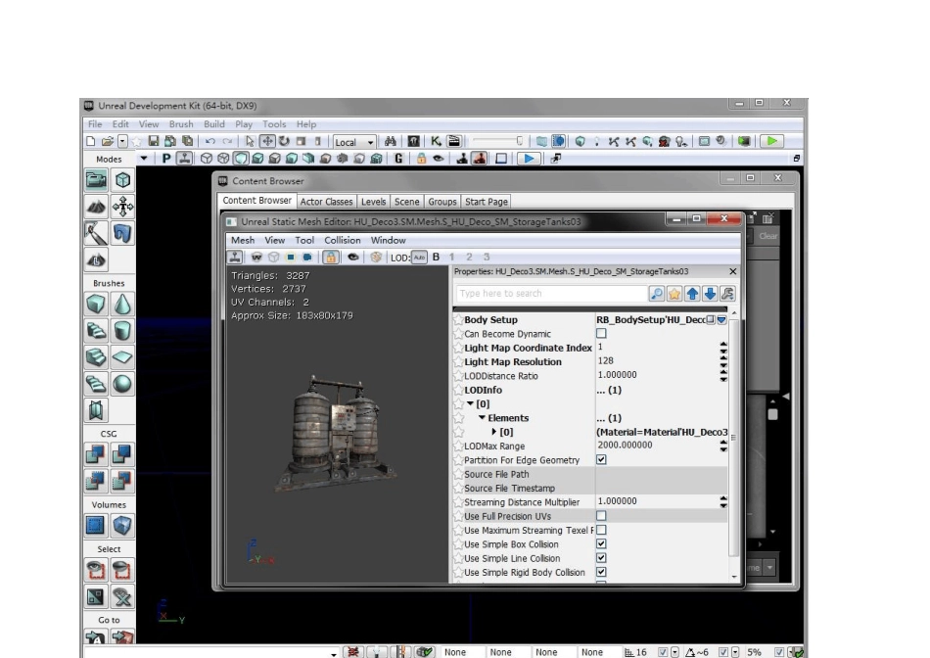Open the Start Page tab
Viewport: 930px width, 658px height.
pyautogui.click(x=486, y=202)
